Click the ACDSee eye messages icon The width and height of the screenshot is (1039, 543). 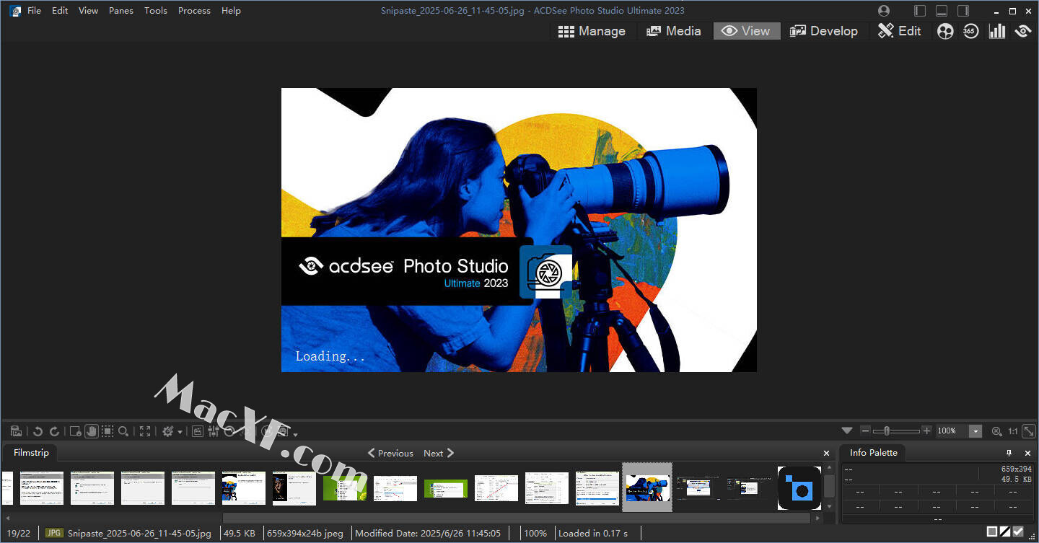[x=1022, y=31]
